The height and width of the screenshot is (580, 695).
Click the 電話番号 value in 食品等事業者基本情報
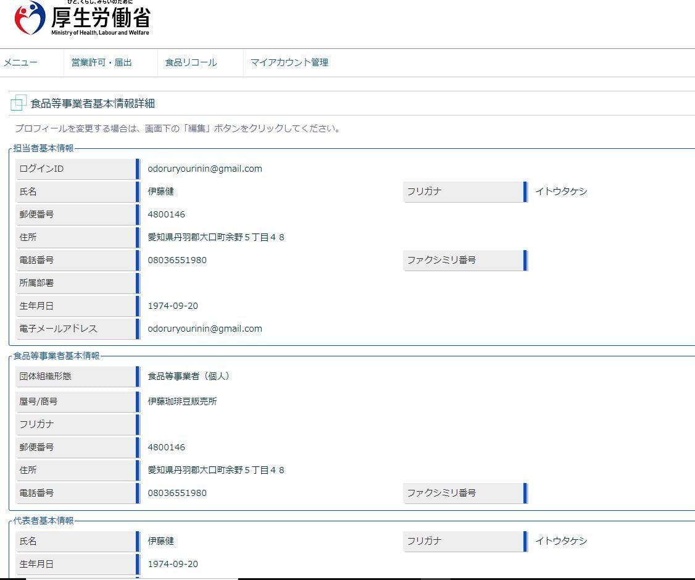177,493
